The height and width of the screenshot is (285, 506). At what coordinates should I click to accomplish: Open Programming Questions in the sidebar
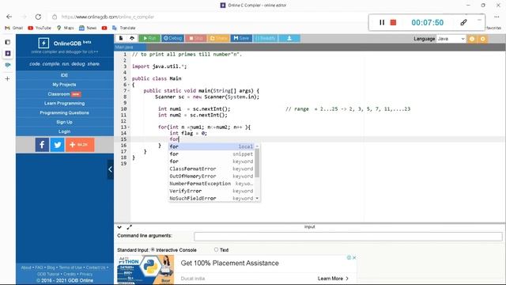[64, 112]
